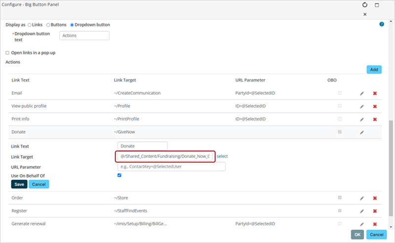Focus the Link Target path field
Screen dimensions: 395x243
[x=165, y=156]
